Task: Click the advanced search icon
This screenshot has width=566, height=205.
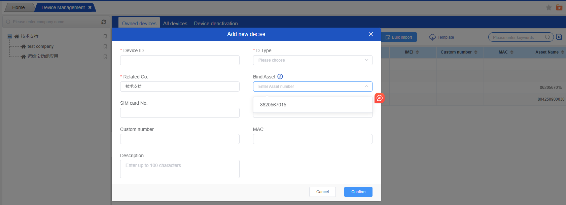Action: [x=559, y=37]
